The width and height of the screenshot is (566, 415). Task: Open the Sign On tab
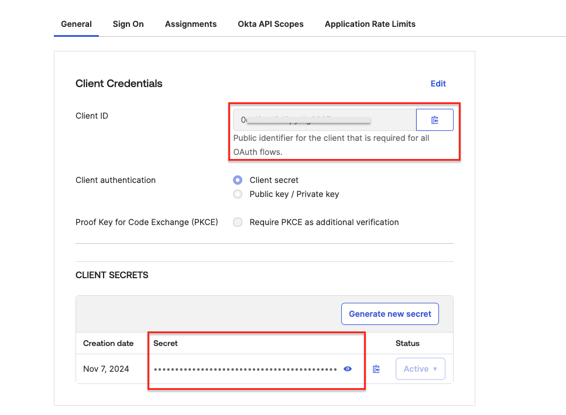pyautogui.click(x=128, y=24)
